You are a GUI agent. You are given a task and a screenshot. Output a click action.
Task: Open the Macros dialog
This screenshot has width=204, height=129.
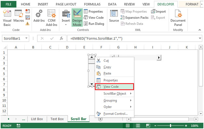pyautogui.click(x=19, y=16)
